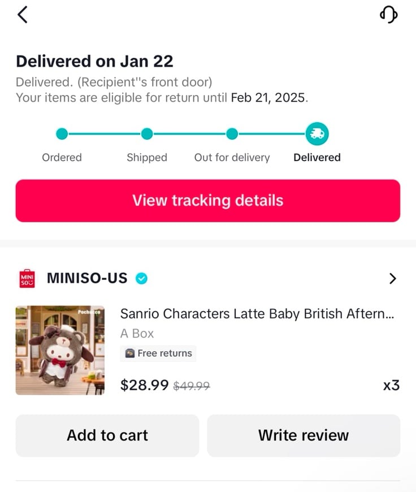Click View tracking details button
Viewport: 416px width, 492px height.
(207, 201)
